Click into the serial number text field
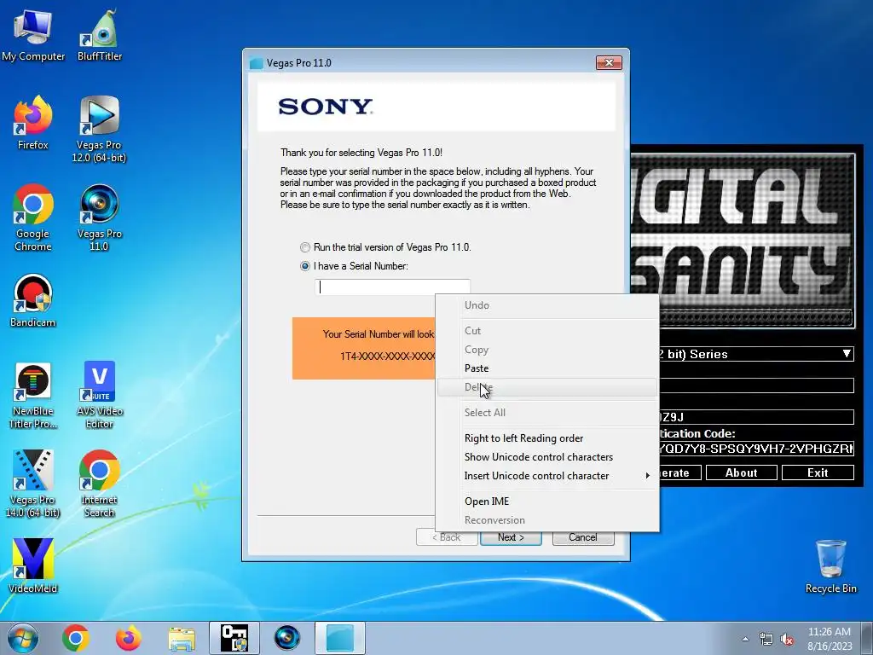This screenshot has height=655, width=873. [392, 287]
